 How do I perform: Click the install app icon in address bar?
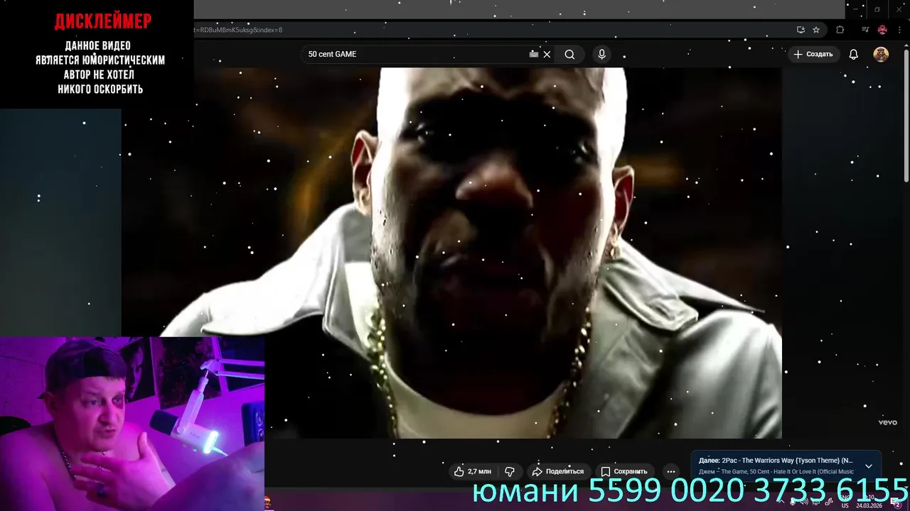tap(801, 30)
